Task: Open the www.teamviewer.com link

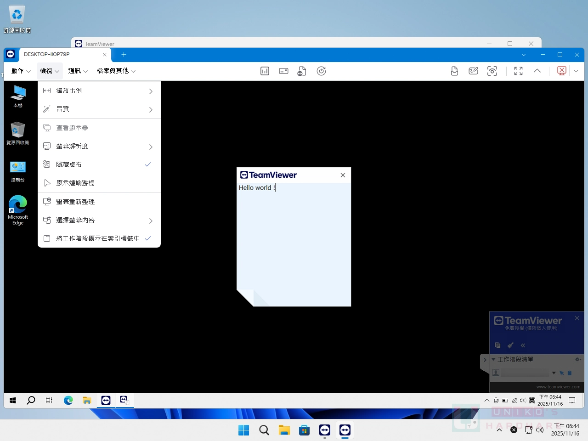Action: 558,387
